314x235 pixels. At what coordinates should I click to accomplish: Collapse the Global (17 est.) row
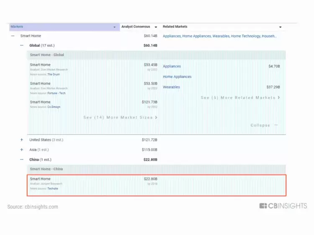point(22,45)
